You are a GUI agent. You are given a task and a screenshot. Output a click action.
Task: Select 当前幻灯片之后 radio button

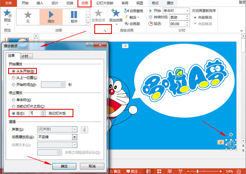[14, 106]
